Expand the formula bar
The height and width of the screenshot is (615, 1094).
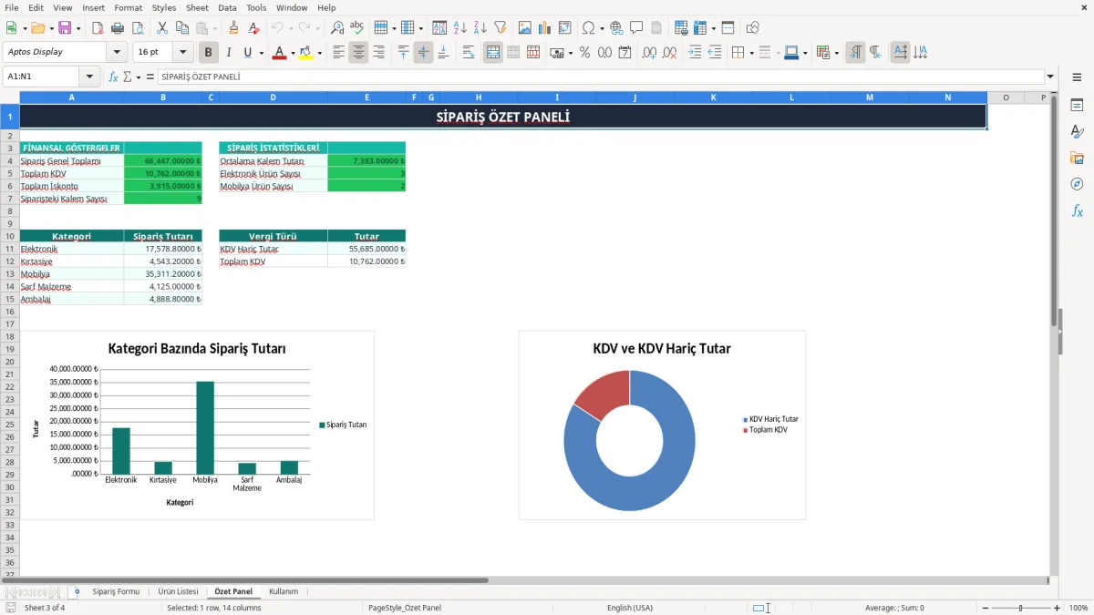[x=1050, y=77]
